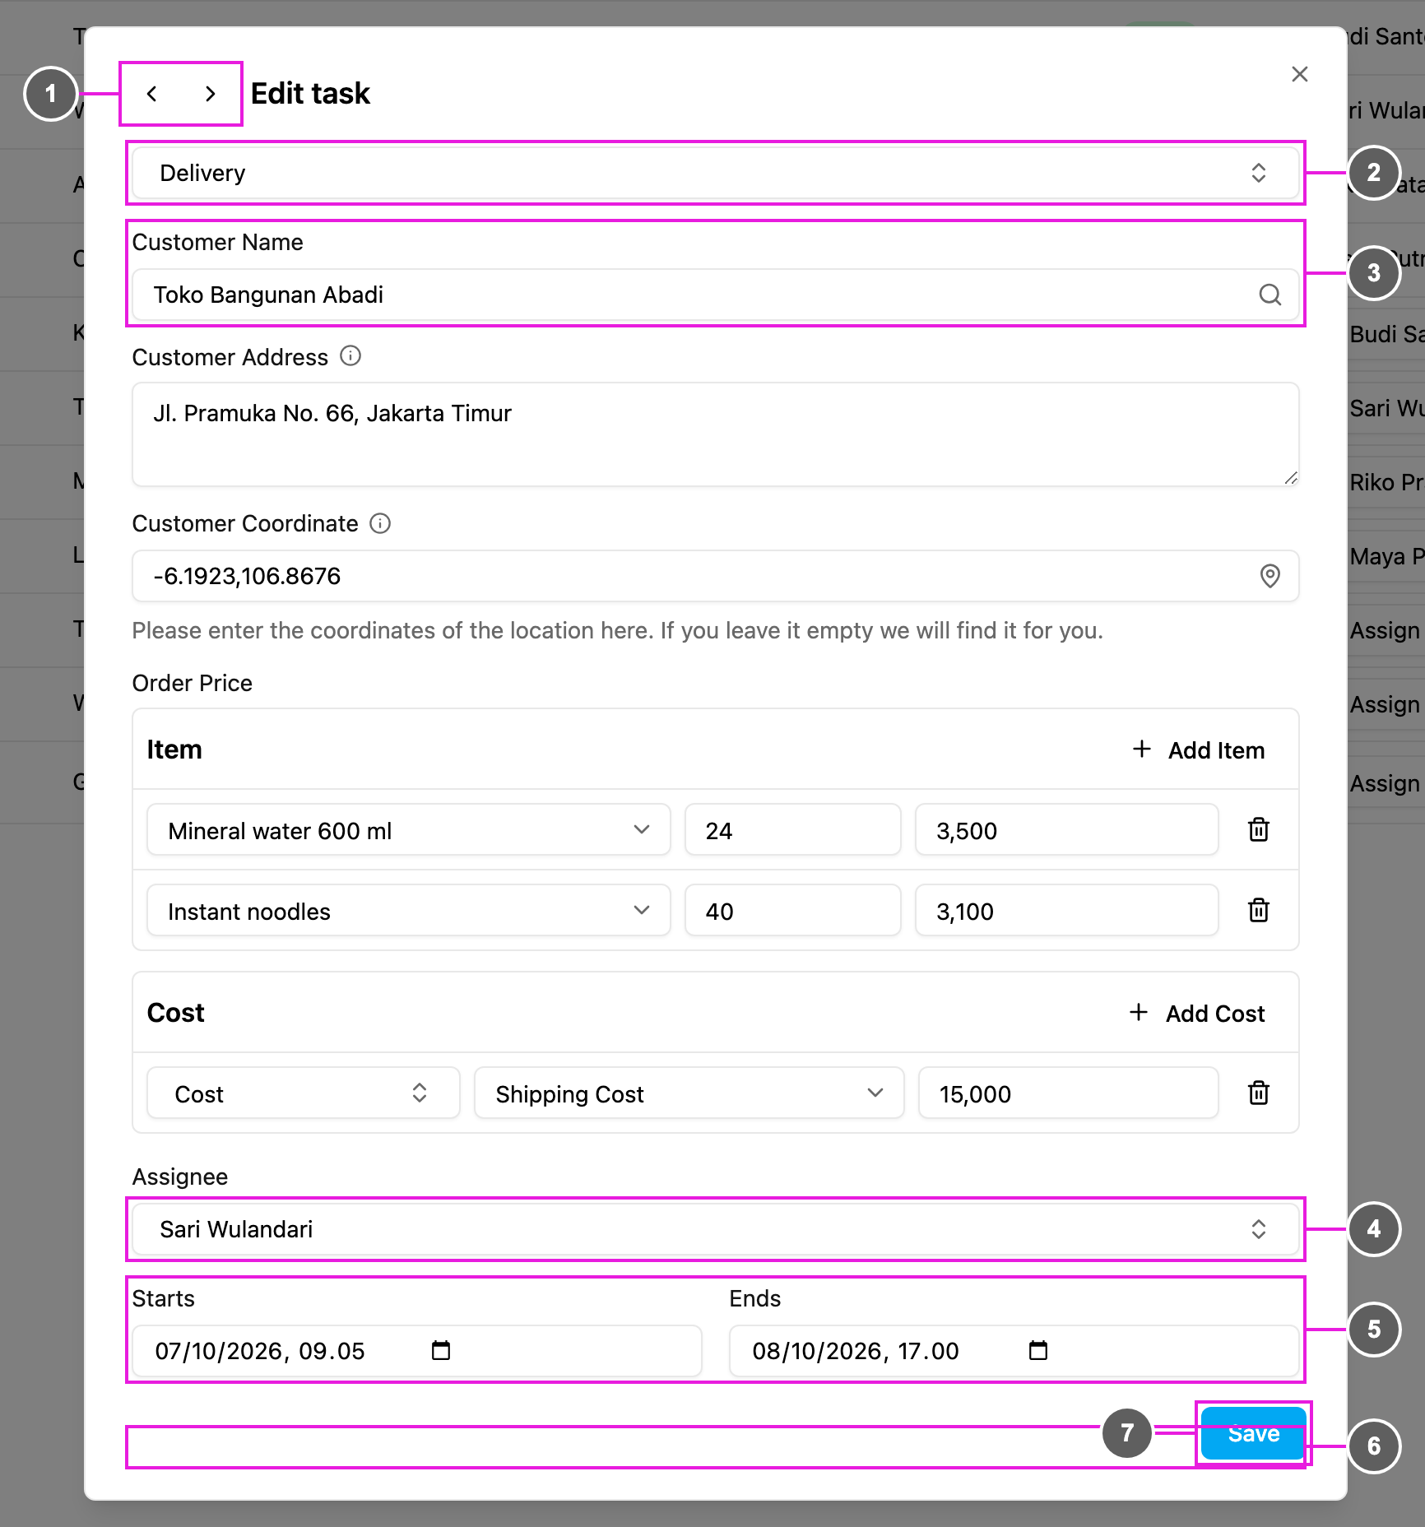Delete the Mineral water 600 ml row
This screenshot has width=1425, height=1527.
click(x=1259, y=829)
